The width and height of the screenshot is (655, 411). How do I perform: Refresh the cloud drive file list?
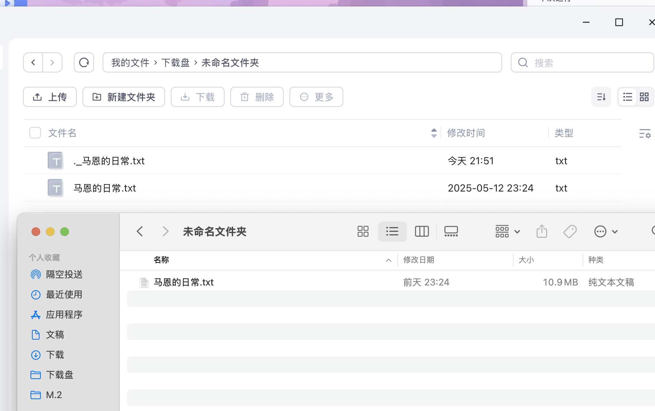[84, 62]
